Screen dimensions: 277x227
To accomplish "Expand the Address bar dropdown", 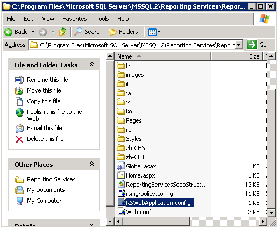I will pyautogui.click(x=239, y=45).
